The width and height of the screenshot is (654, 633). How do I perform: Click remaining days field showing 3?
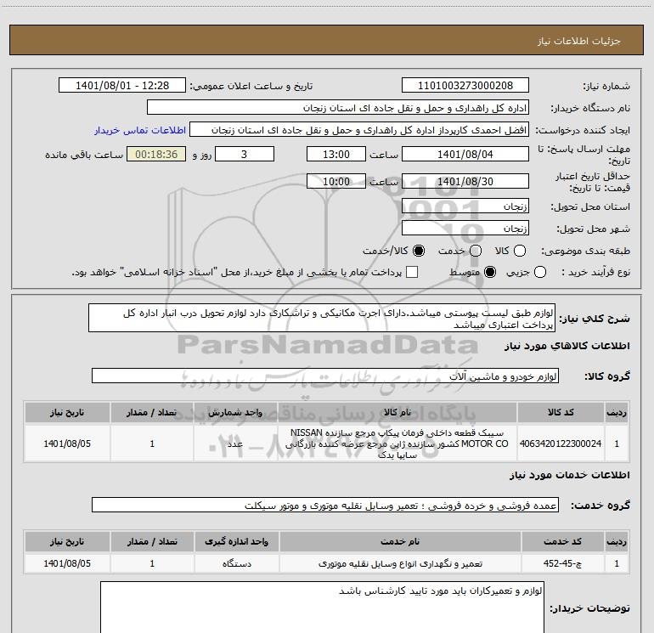tap(245, 154)
